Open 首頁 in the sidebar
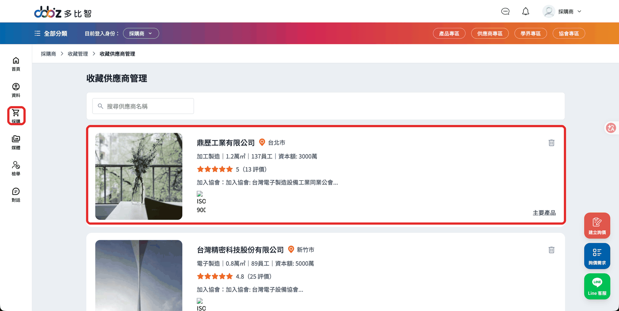This screenshot has height=311, width=619. click(16, 64)
